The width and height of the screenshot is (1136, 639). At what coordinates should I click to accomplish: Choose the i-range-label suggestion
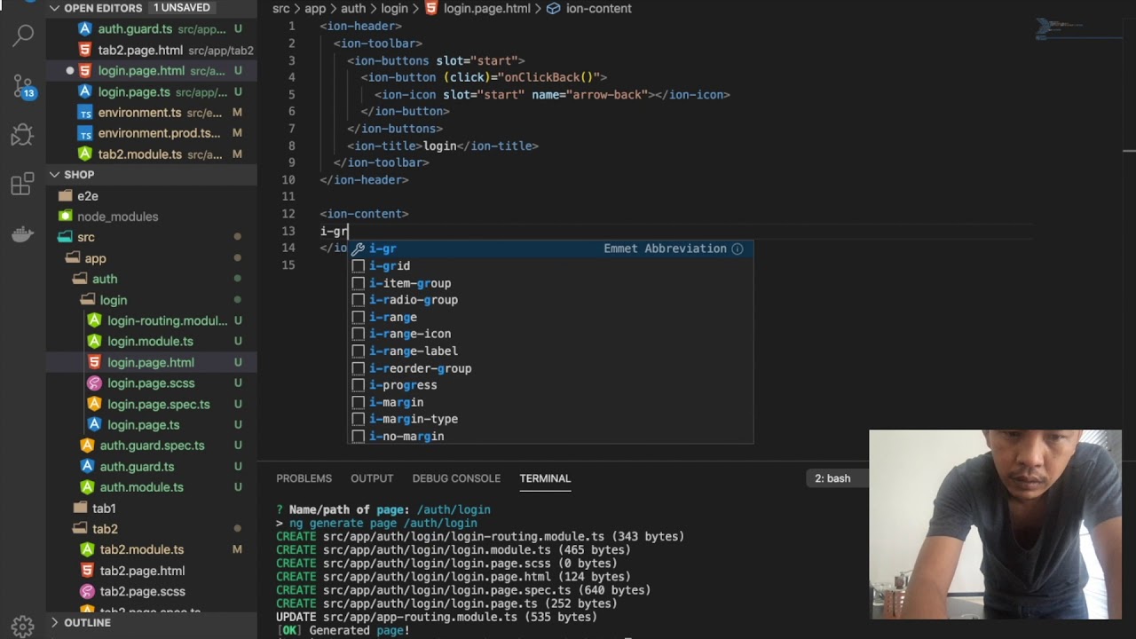coord(550,351)
